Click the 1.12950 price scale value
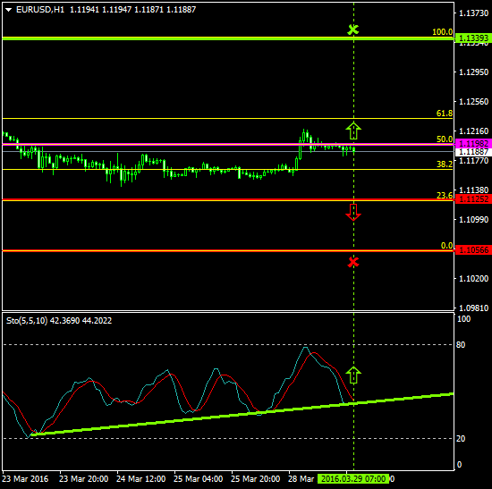This screenshot has height=489, width=492. pyautogui.click(x=474, y=72)
